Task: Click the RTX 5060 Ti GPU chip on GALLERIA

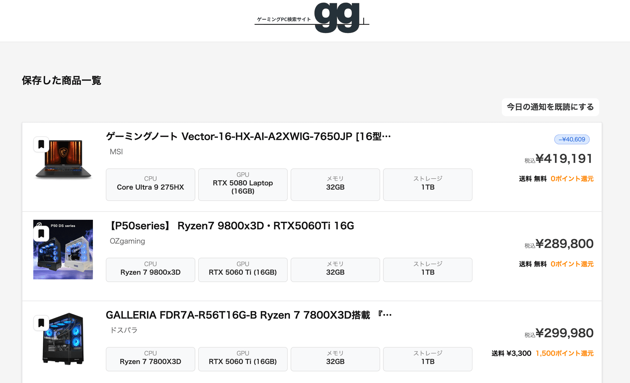Action: coord(243,359)
